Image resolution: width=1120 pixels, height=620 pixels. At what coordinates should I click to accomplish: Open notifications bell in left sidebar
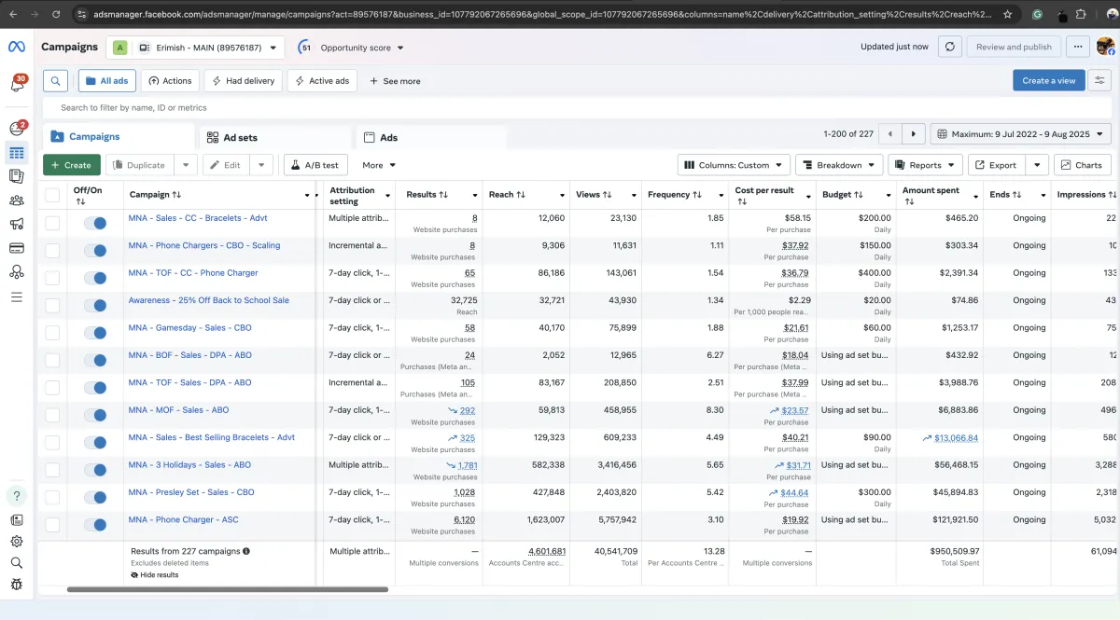pos(16,85)
